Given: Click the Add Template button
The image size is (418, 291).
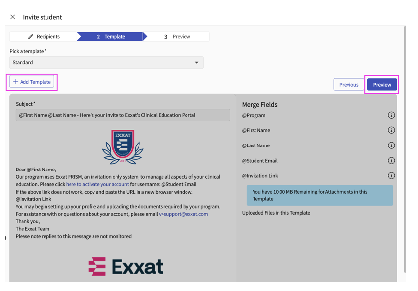Looking at the screenshot, I should click(x=32, y=82).
